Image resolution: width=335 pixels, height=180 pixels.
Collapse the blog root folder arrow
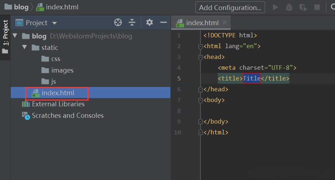point(15,36)
